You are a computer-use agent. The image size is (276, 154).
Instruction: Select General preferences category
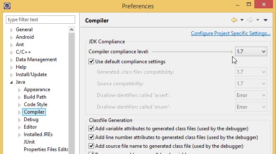[x=24, y=30]
